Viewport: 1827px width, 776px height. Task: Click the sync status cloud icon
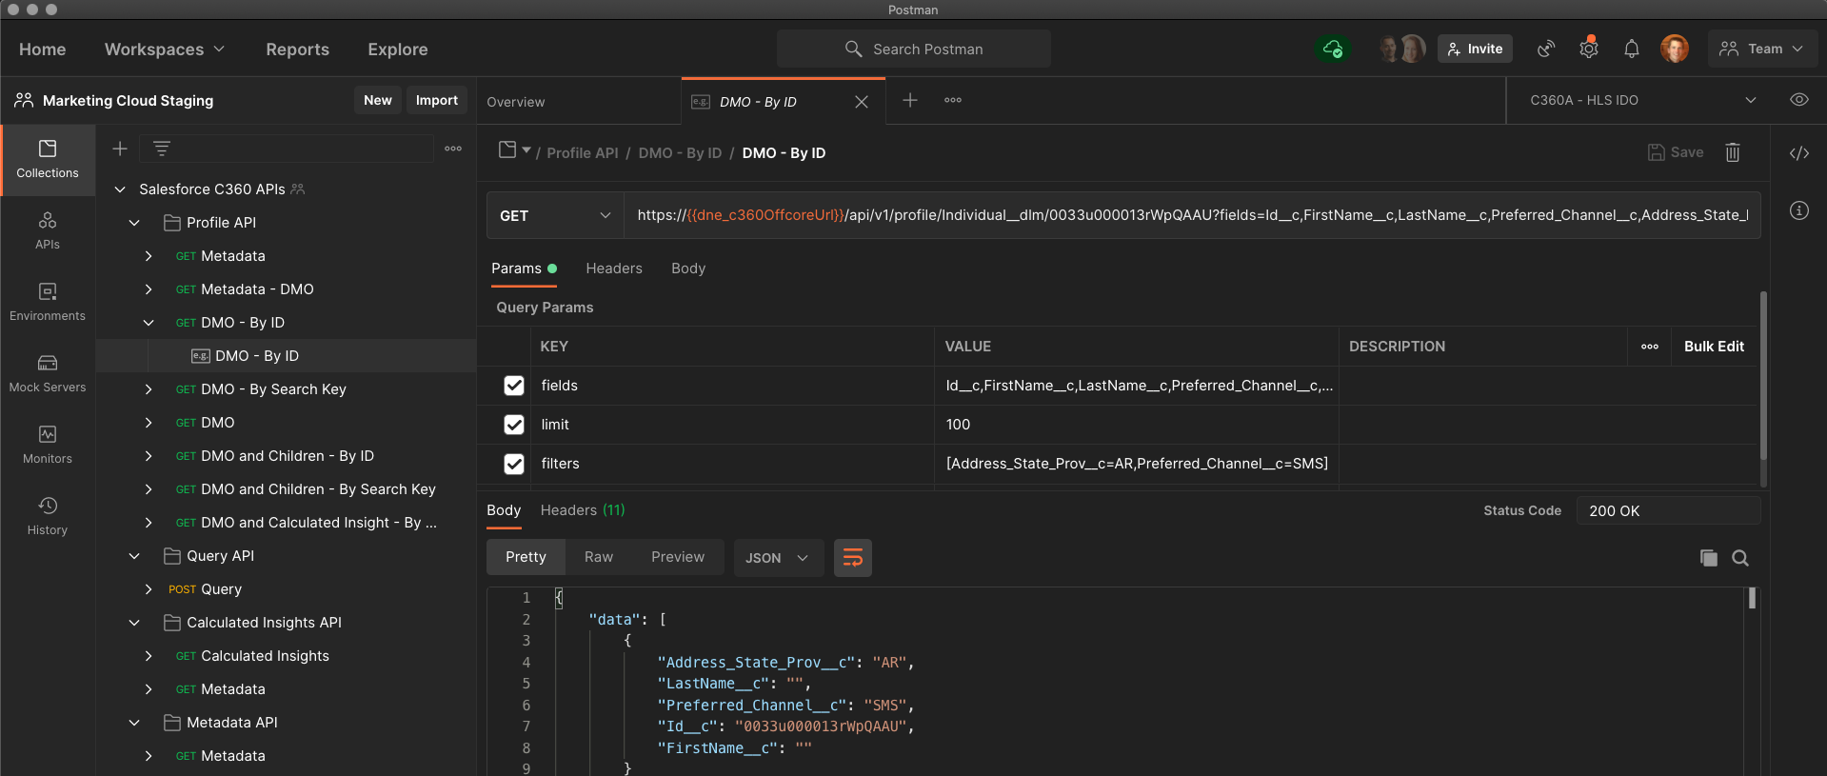1333,49
